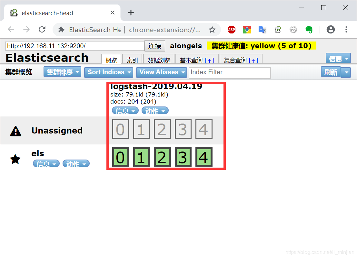Select unassigned replica shard 1
357x258 pixels.
(141, 129)
